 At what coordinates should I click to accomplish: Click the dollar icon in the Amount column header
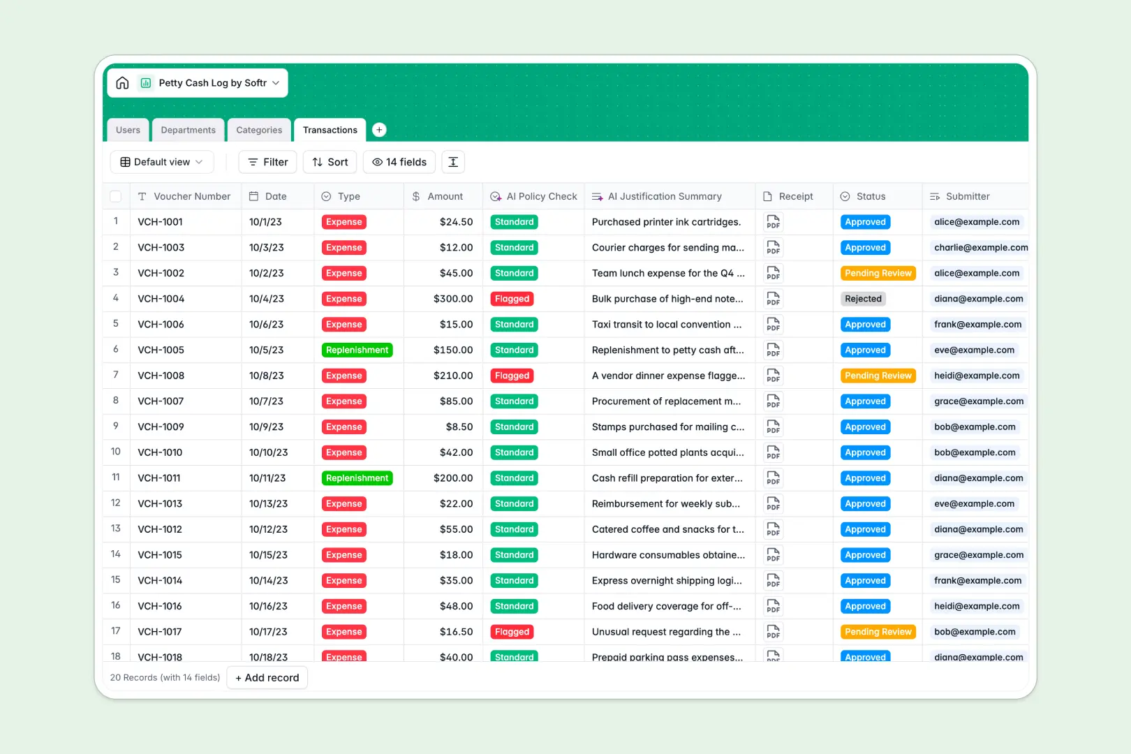pos(415,196)
